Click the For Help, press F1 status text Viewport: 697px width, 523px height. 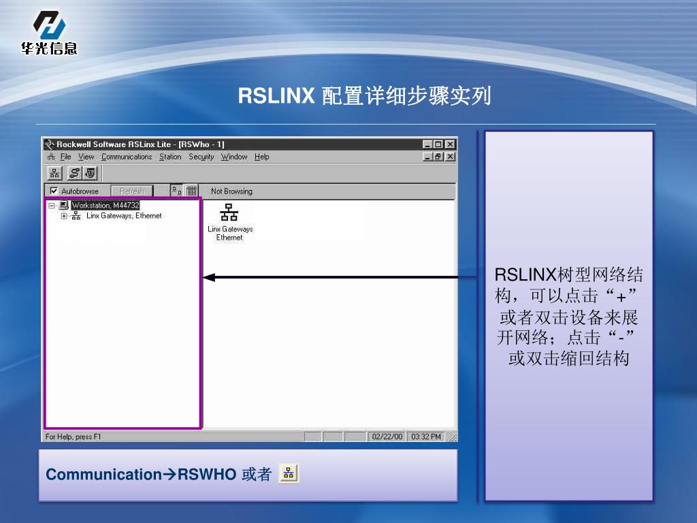(x=74, y=437)
